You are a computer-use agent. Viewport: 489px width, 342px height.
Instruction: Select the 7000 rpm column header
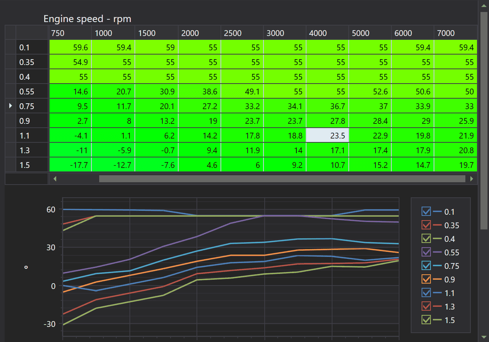[456, 33]
